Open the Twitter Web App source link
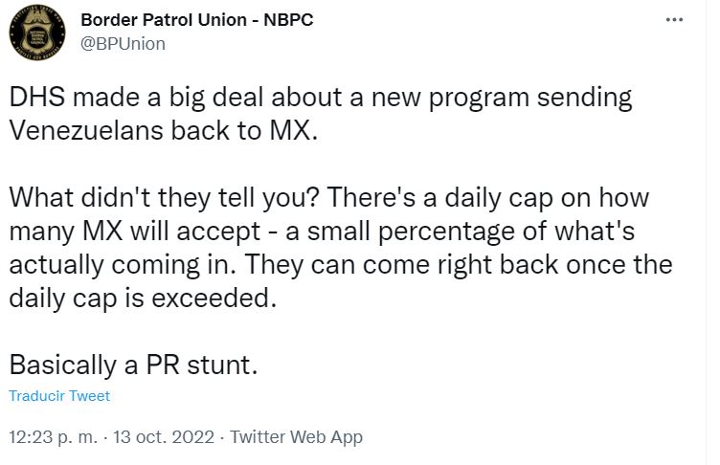Image resolution: width=720 pixels, height=465 pixels. pyautogui.click(x=297, y=437)
